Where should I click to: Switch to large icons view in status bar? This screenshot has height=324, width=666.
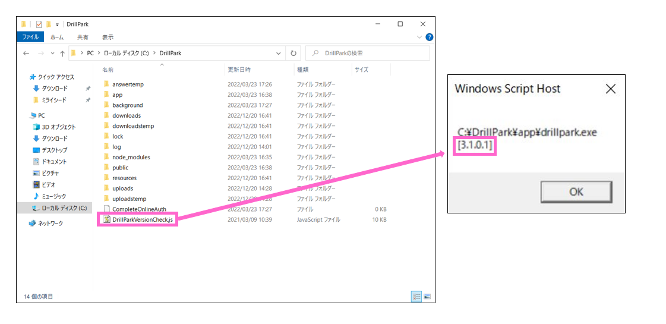point(427,296)
